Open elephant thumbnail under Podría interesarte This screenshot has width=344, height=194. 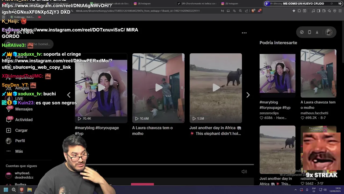pos(277,150)
